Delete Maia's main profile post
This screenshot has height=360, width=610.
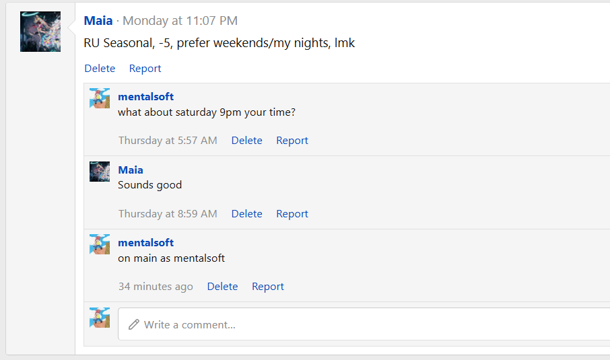[x=100, y=69]
